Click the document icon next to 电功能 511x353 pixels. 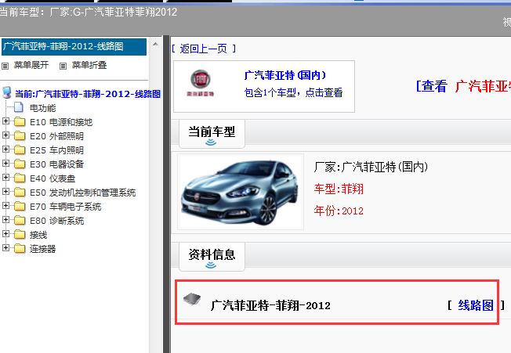(19, 107)
